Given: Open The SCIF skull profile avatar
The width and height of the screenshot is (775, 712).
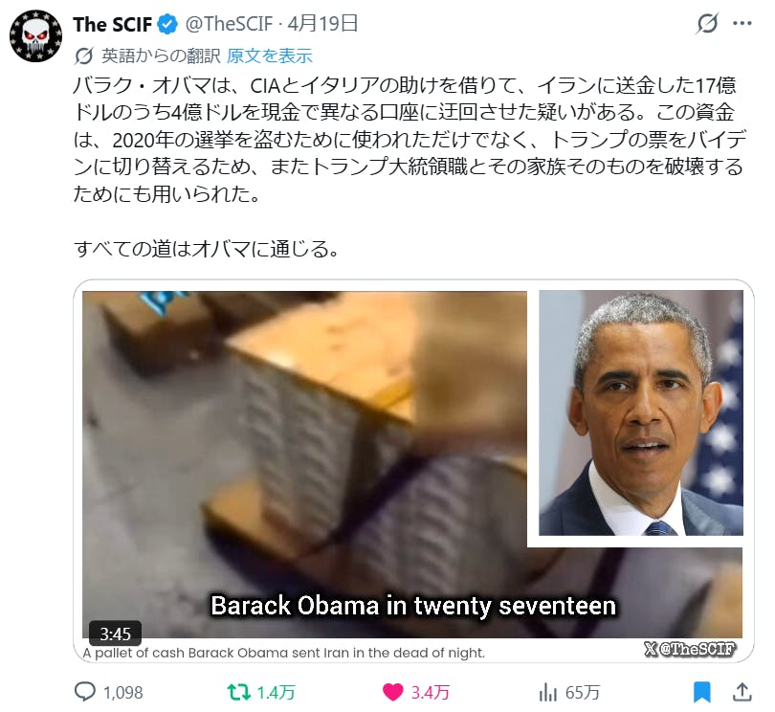Looking at the screenshot, I should click(35, 35).
